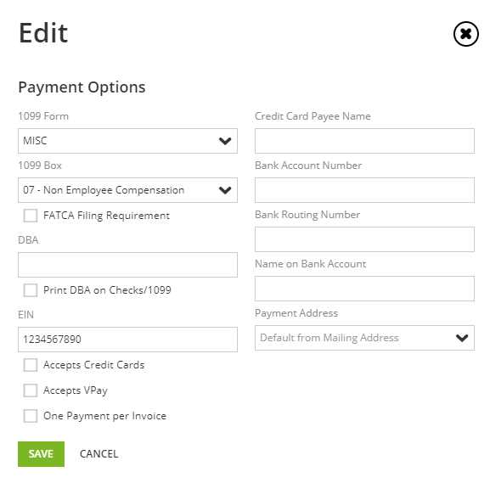
Task: Open the 1099 Form MISC dropdown
Action: pos(127,141)
